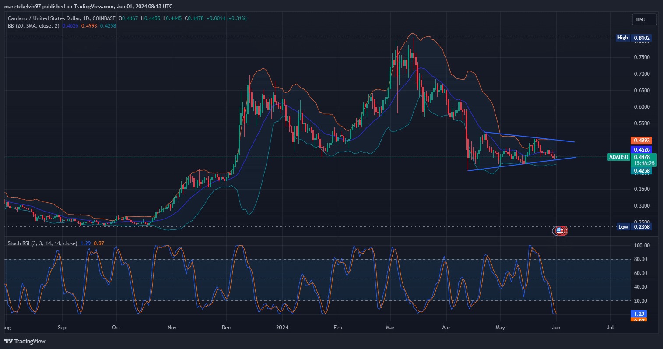Click the Sep label on the time axis
Screen dimensions: 663x349
tap(62, 328)
